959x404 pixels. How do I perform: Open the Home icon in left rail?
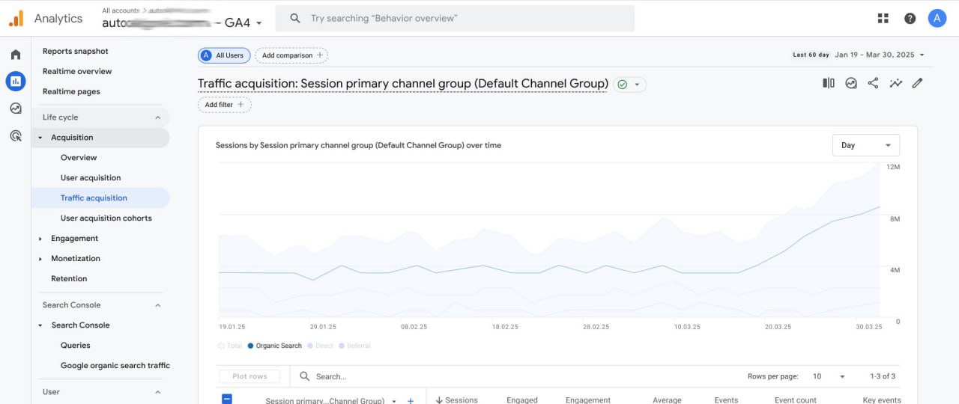[16, 55]
